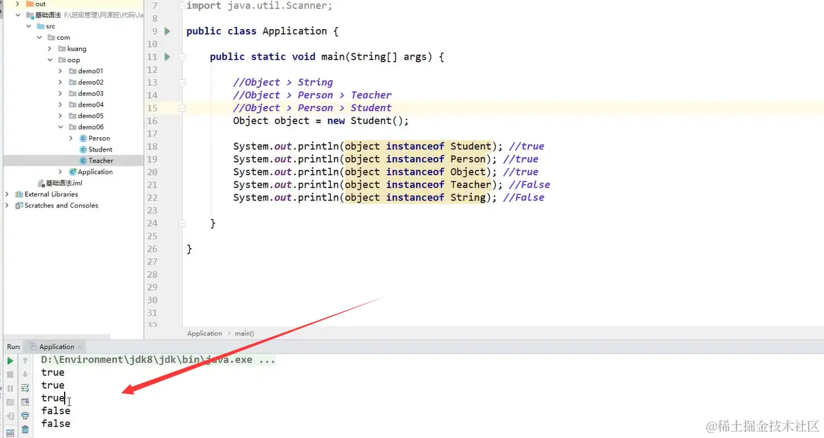Collapse the oop package

point(49,60)
